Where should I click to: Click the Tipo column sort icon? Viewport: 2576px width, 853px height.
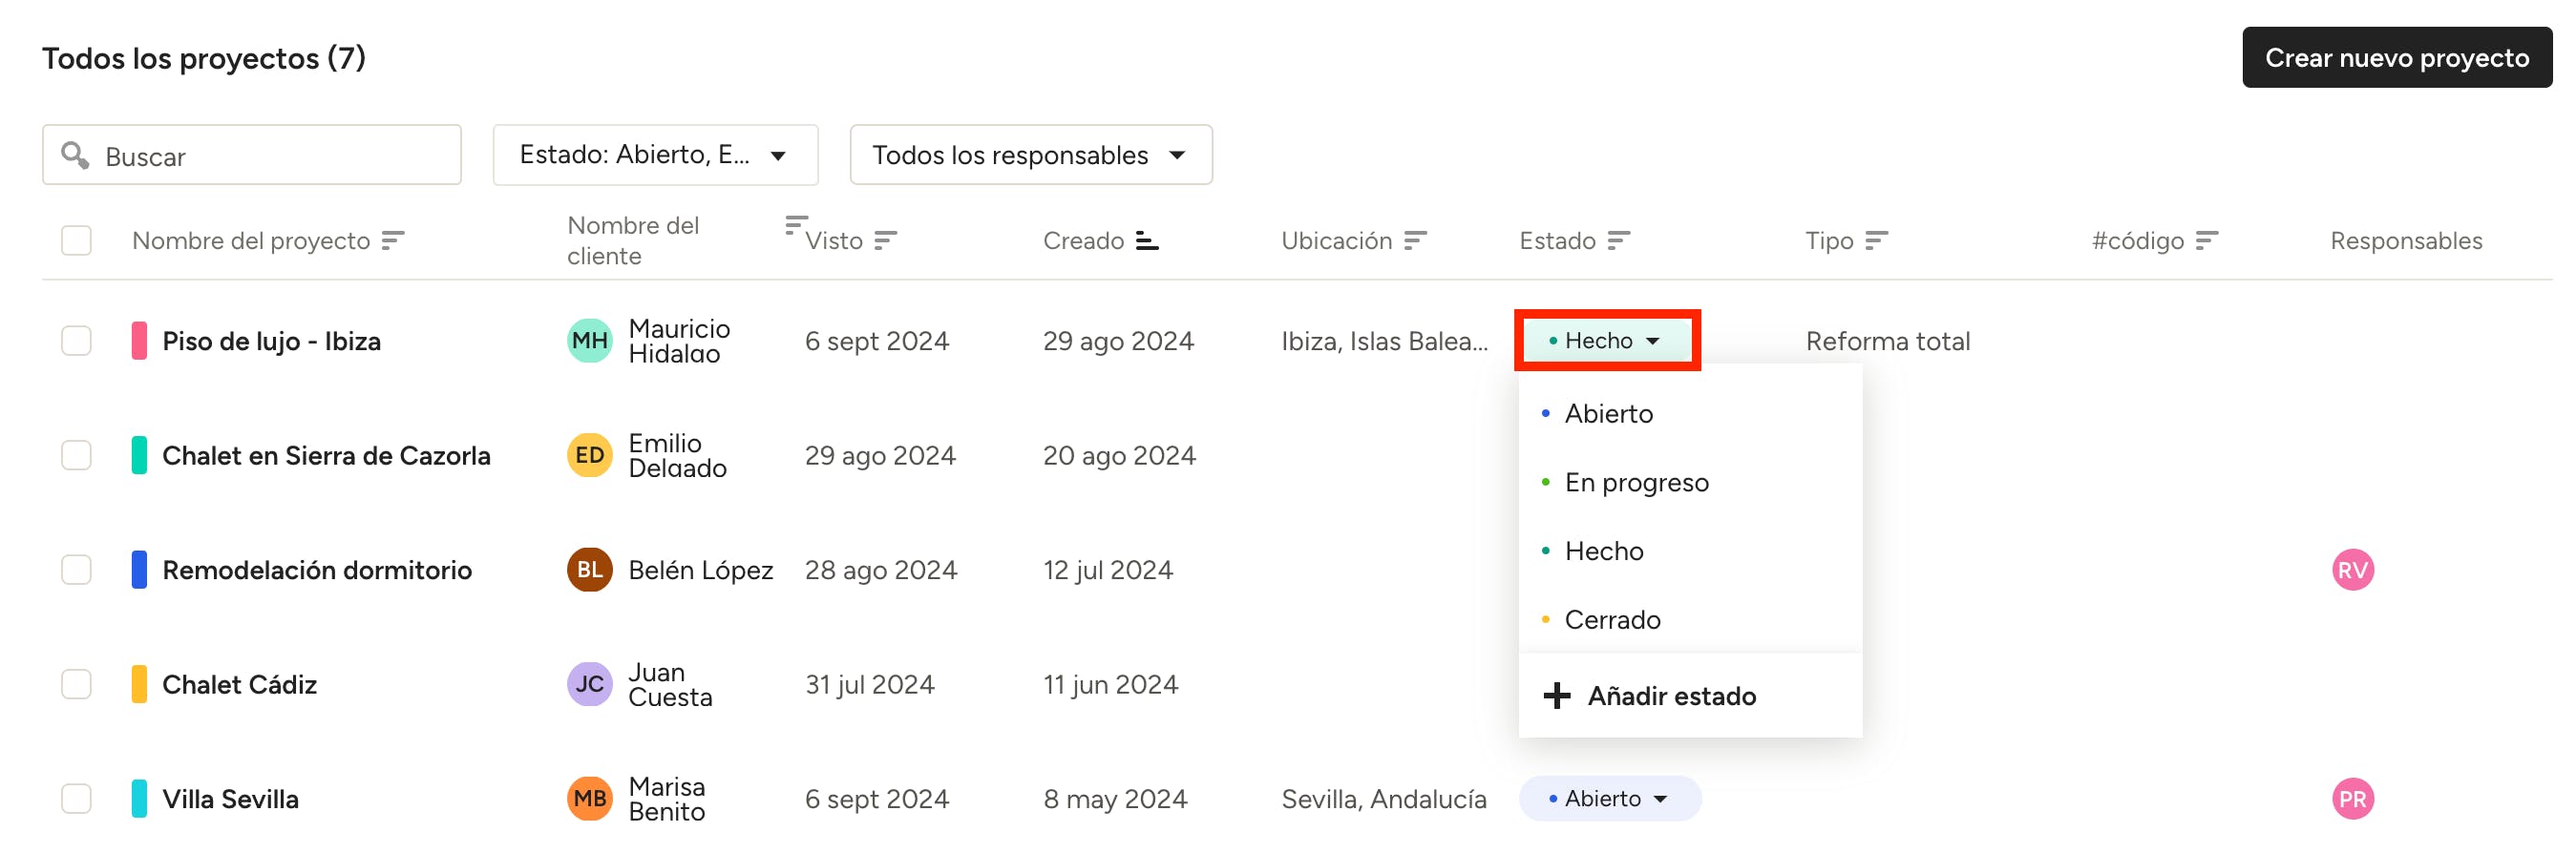point(1877,240)
